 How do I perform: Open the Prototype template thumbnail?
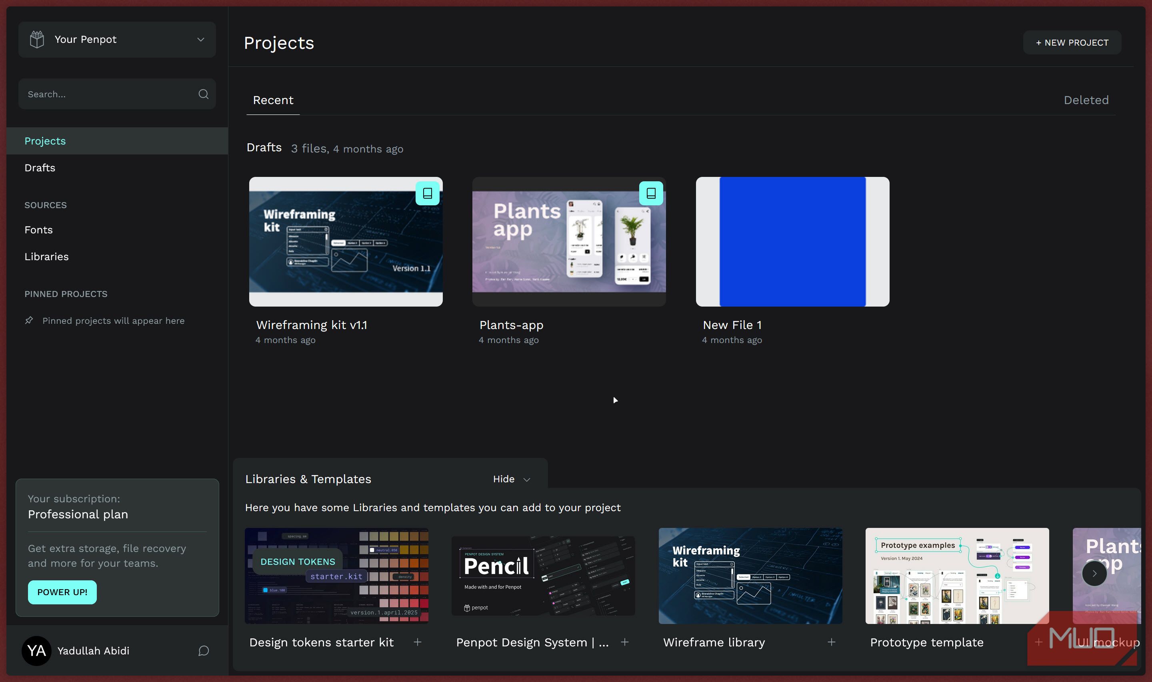(x=957, y=576)
